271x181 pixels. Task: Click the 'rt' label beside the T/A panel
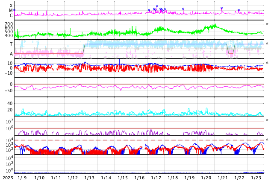267,43
